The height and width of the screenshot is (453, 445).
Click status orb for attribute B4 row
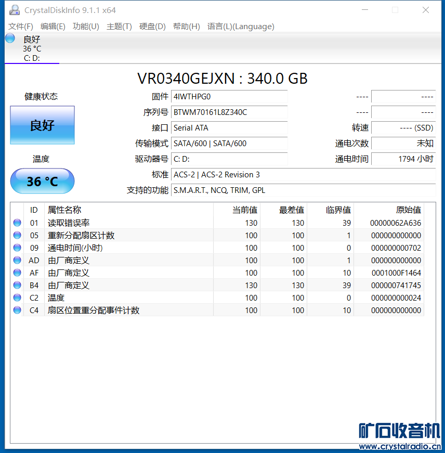17,285
